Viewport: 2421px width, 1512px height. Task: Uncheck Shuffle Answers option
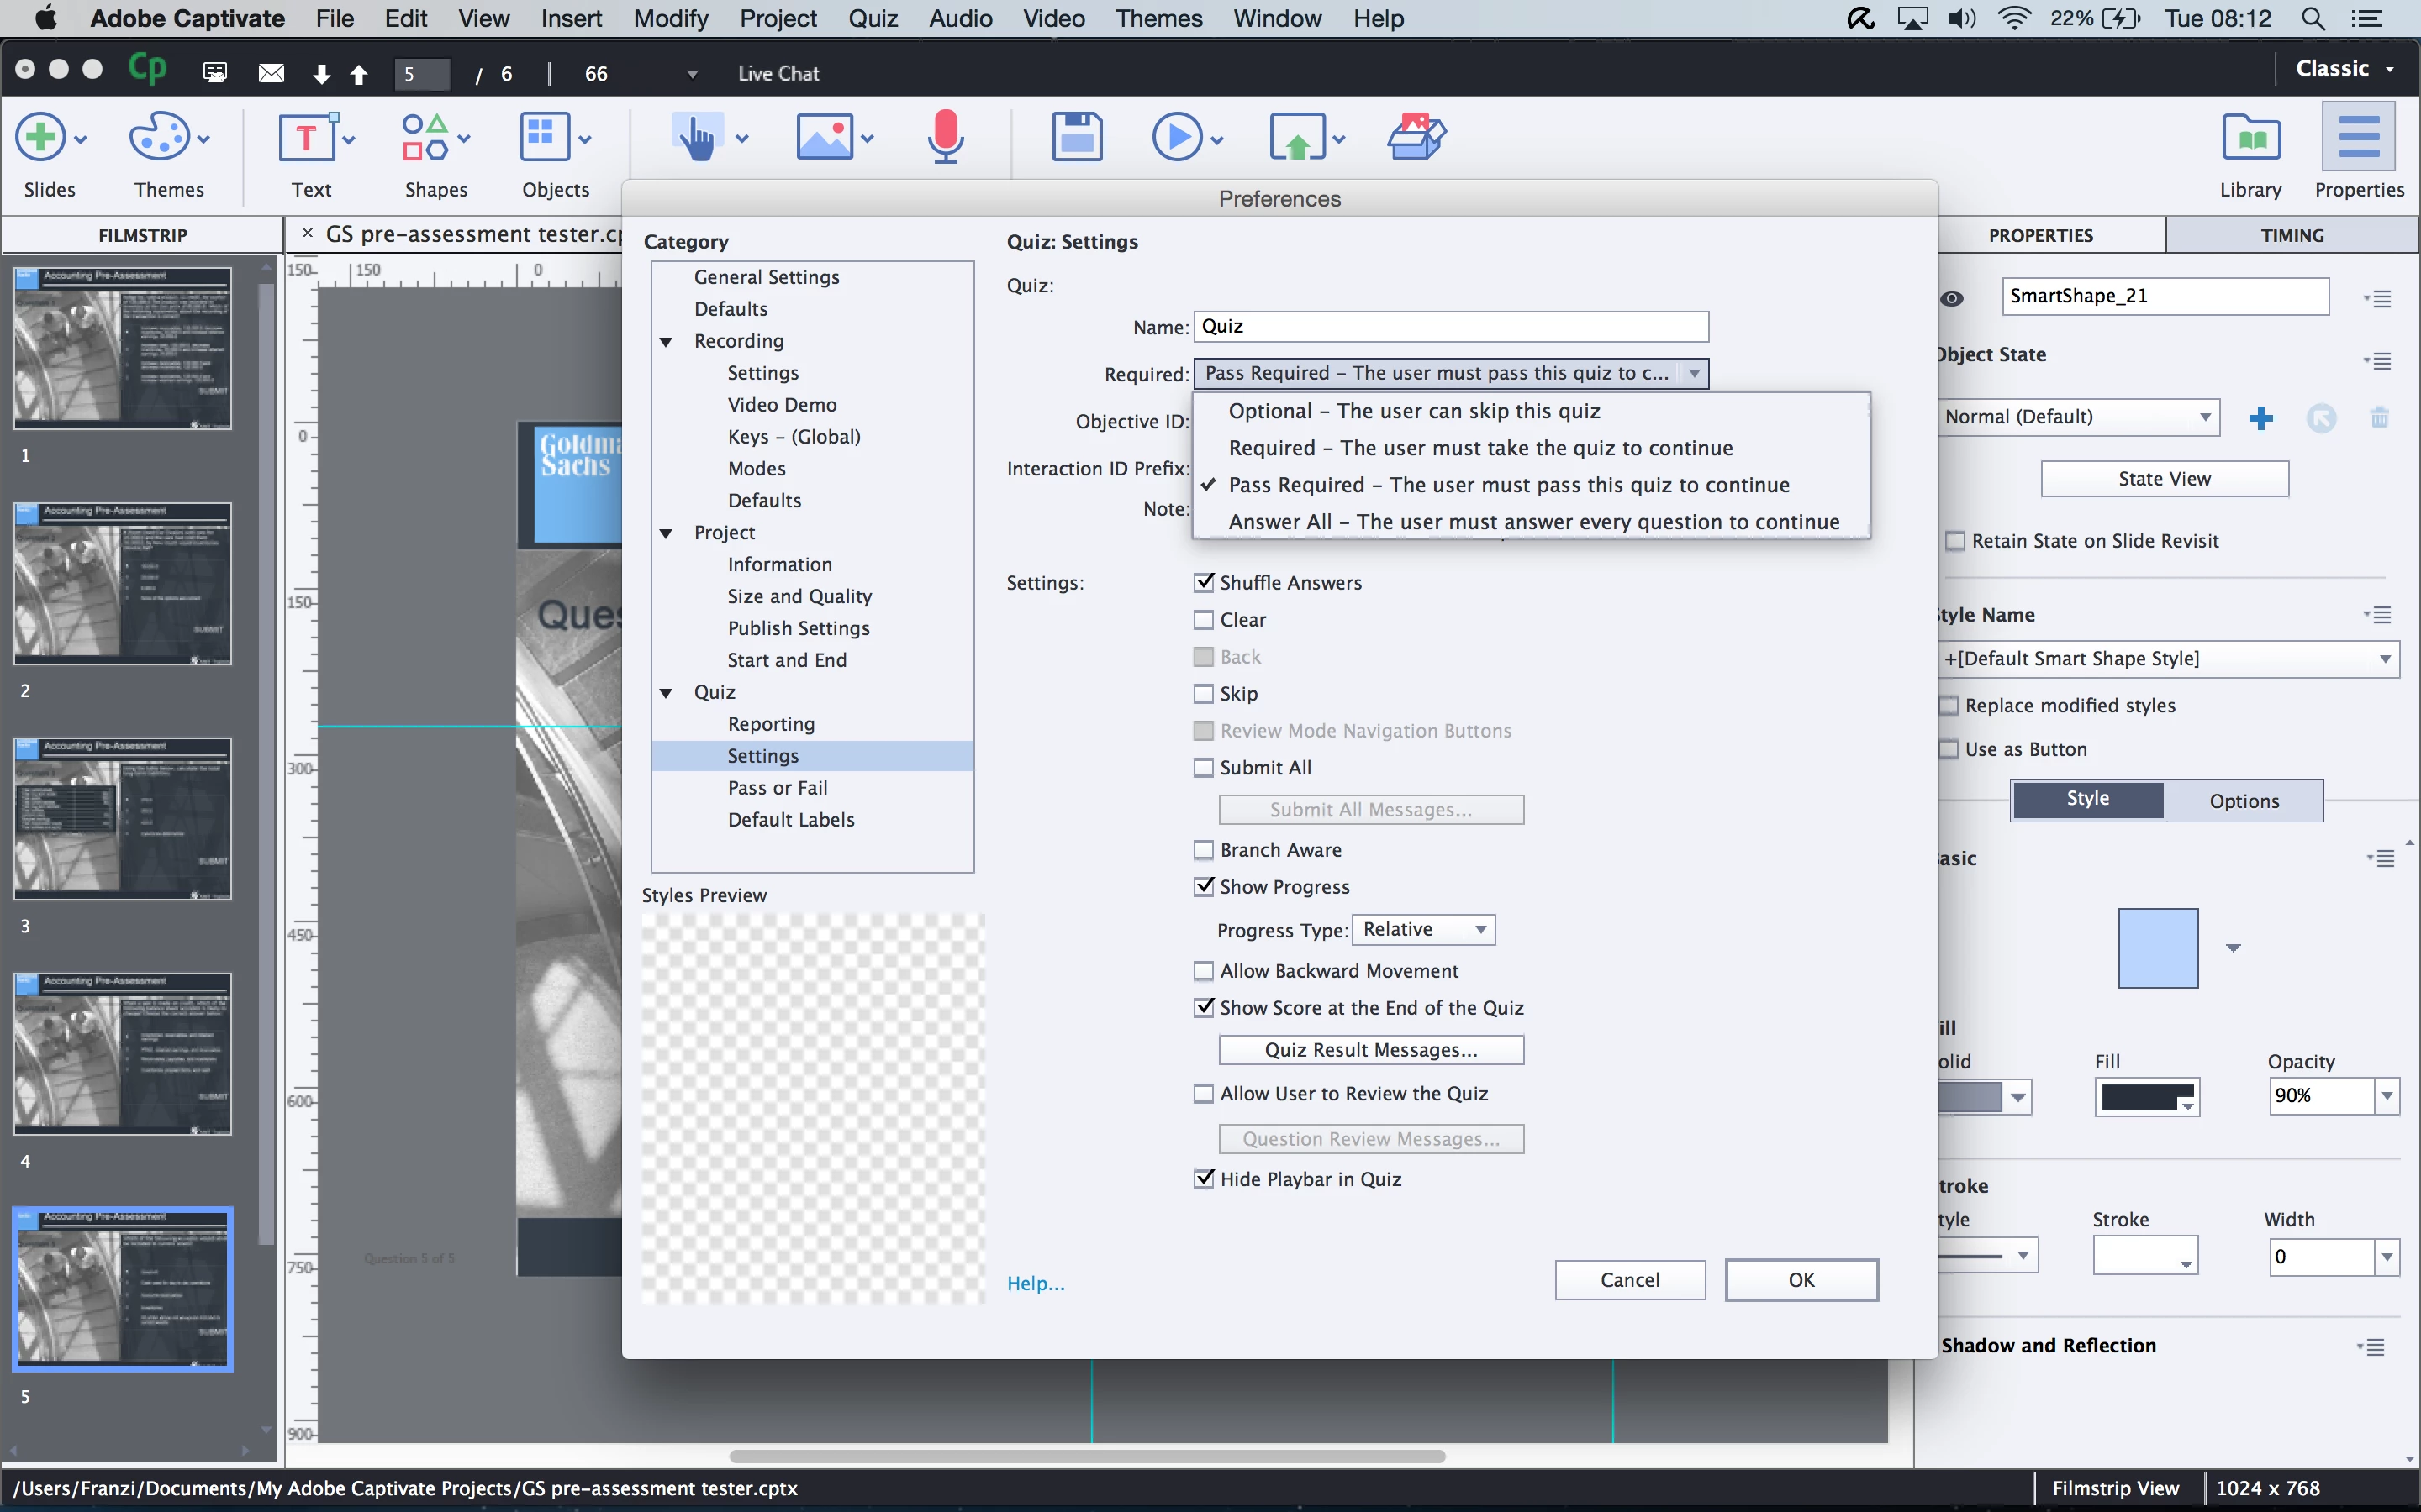coord(1204,583)
